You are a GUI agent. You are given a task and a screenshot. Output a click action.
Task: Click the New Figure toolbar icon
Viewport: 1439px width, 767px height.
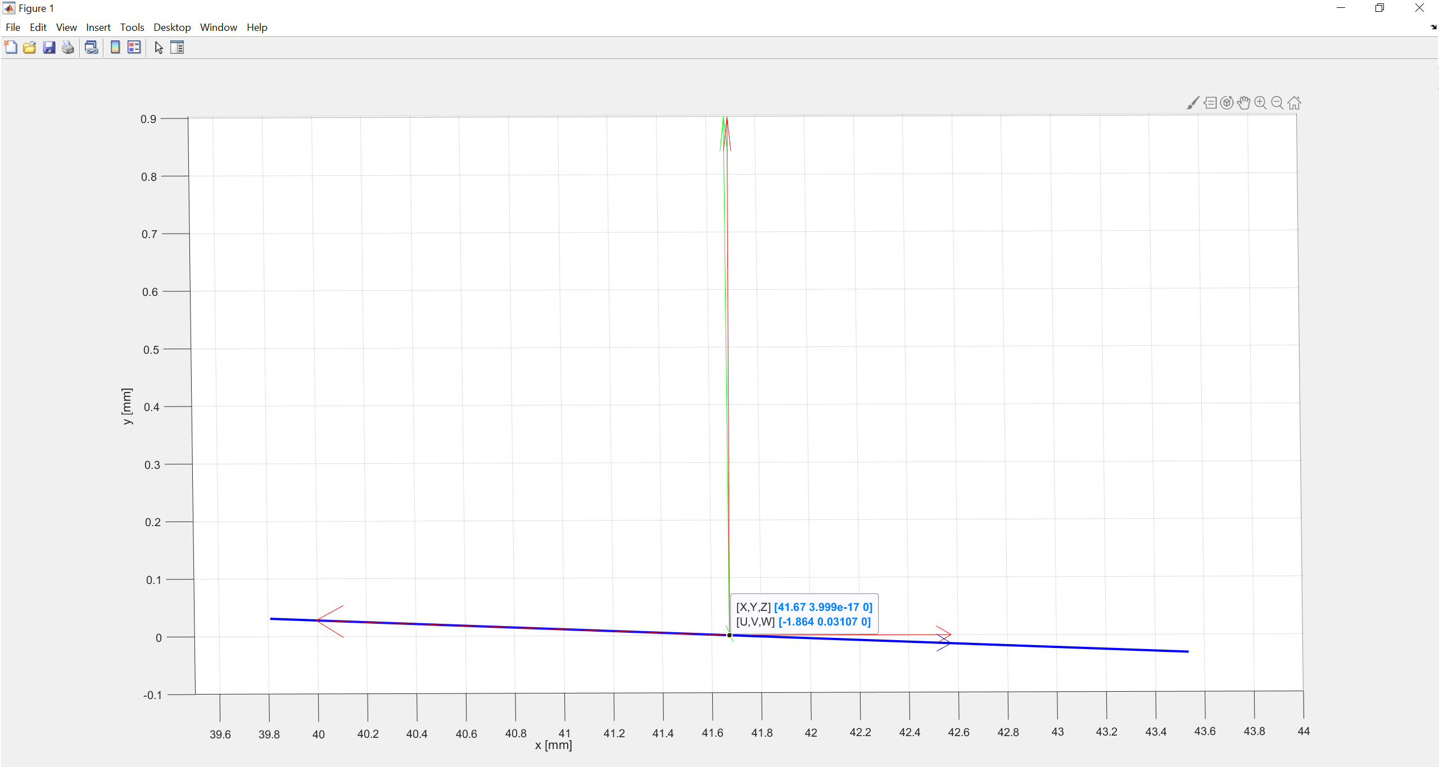pyautogui.click(x=11, y=48)
